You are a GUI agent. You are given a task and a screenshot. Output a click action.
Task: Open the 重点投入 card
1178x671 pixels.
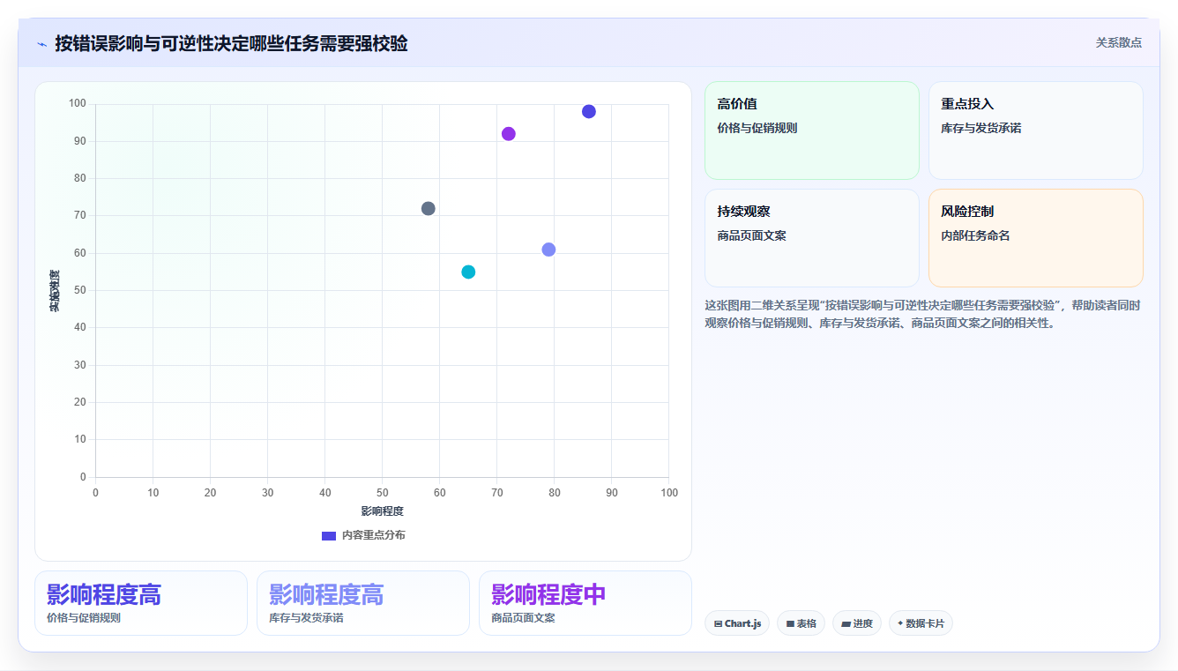(1035, 130)
